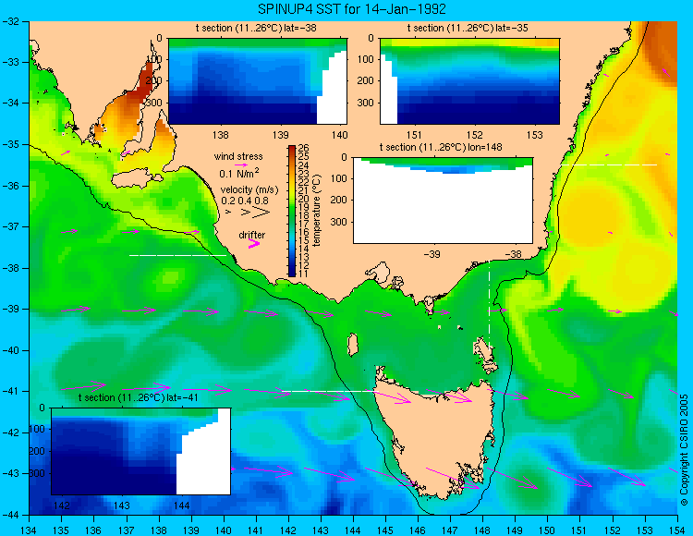Click the 200 depth label in the lon=148 inset
The width and height of the screenshot is (693, 536).
pos(340,201)
